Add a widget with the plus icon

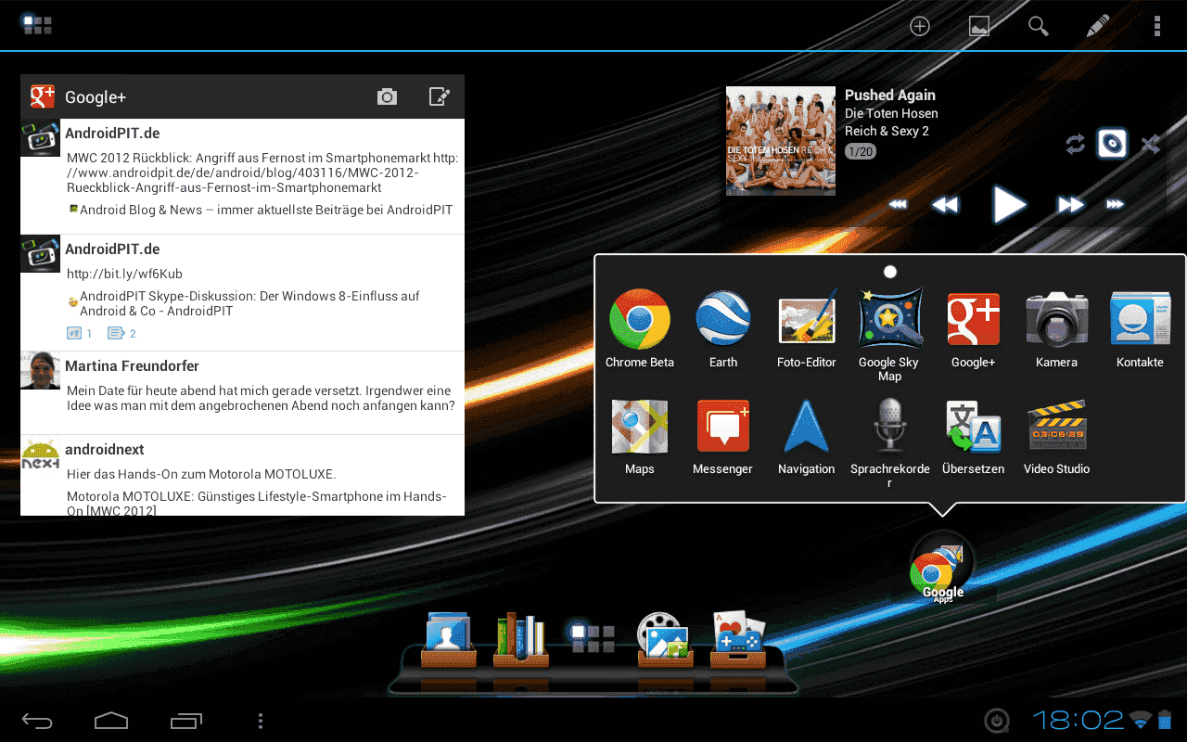[919, 26]
